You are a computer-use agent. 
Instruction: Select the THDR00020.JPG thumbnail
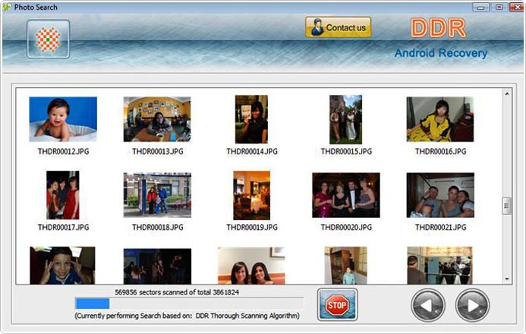[346, 195]
